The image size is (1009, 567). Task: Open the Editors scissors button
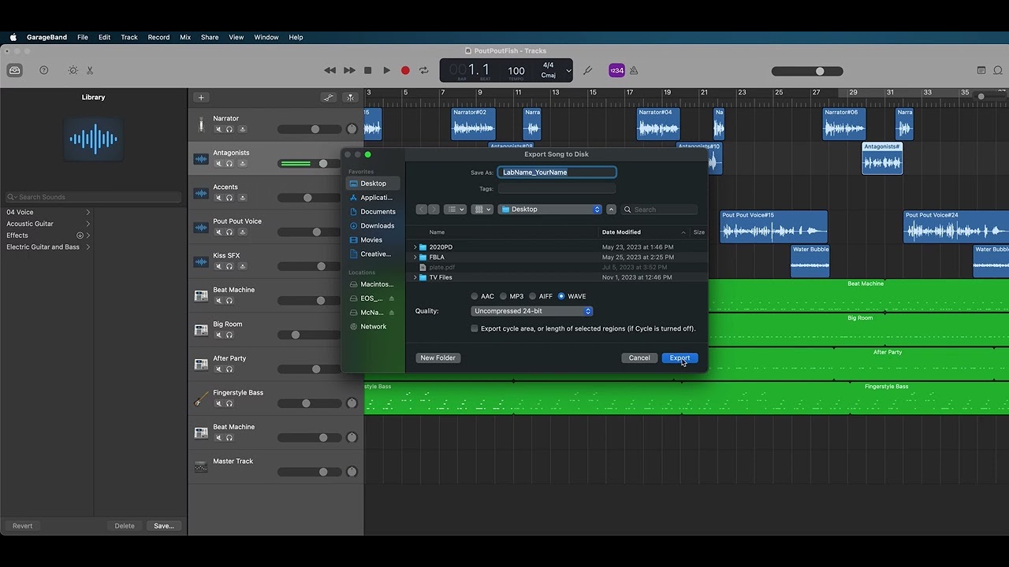click(x=90, y=70)
